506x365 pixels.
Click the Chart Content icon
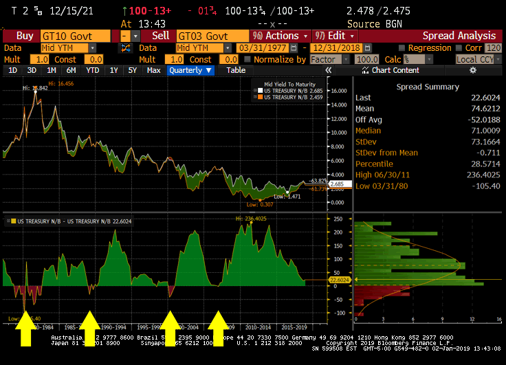[x=365, y=70]
